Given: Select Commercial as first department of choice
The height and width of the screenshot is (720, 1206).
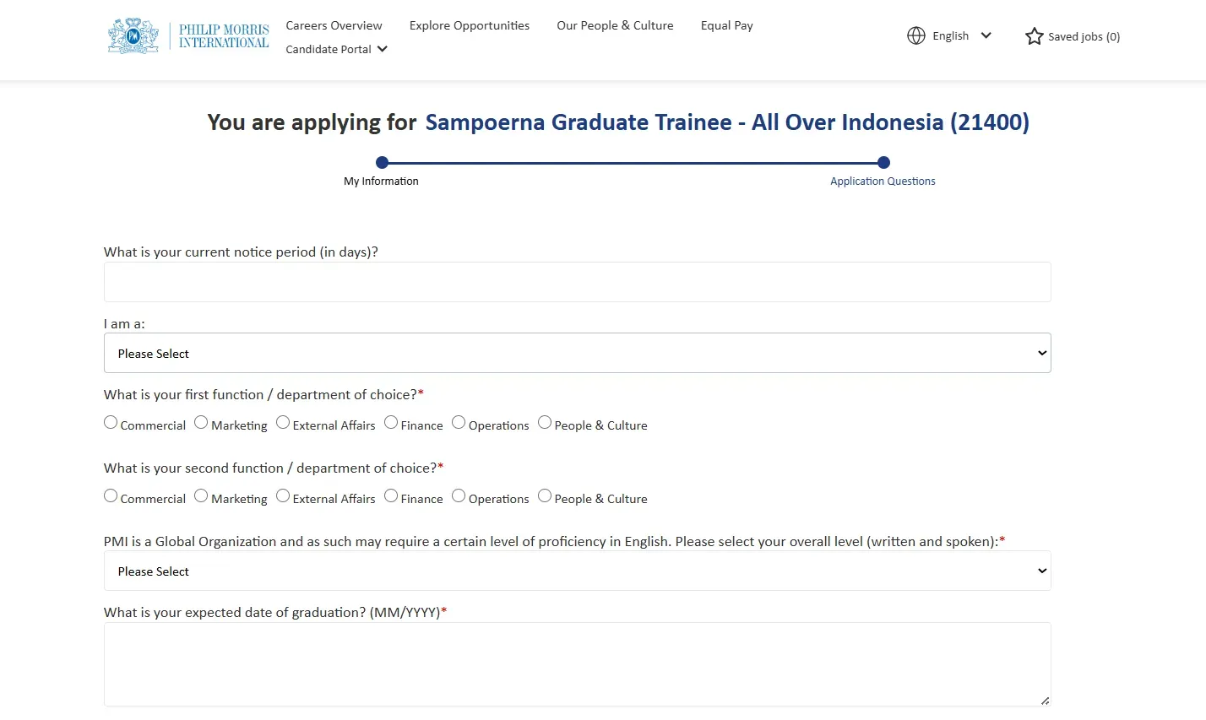Looking at the screenshot, I should tap(111, 421).
